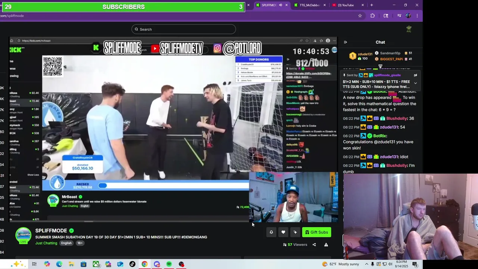Expand the chat leaderboard handle
This screenshot has width=478, height=269.
pos(380,66)
